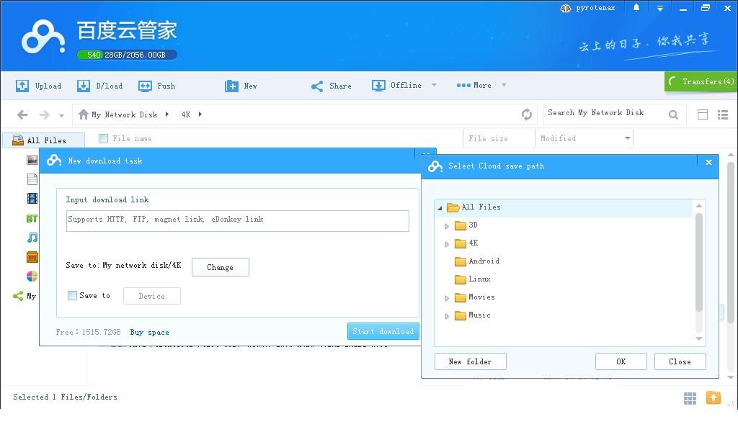Click the Buy space link

coord(149,332)
